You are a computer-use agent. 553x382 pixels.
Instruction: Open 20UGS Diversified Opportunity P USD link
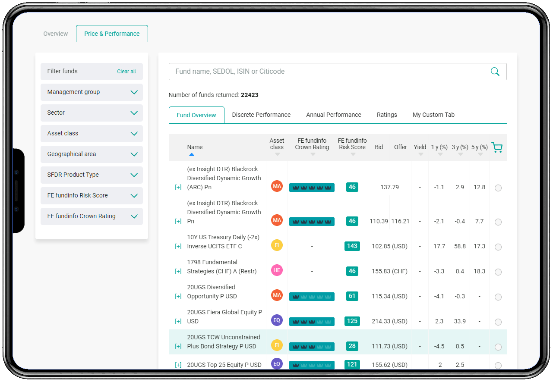(x=212, y=292)
